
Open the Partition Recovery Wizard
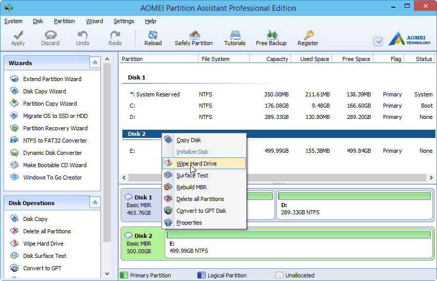[x=55, y=128]
